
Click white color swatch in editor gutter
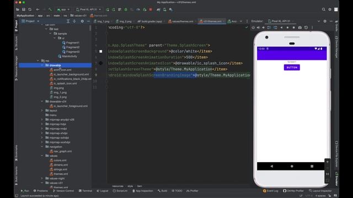click(x=100, y=51)
